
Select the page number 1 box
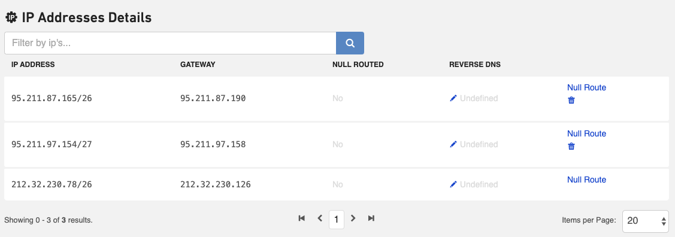[336, 220]
